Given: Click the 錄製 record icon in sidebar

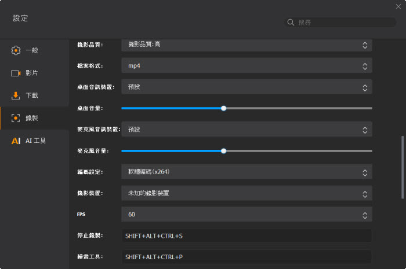Looking at the screenshot, I should pos(16,118).
